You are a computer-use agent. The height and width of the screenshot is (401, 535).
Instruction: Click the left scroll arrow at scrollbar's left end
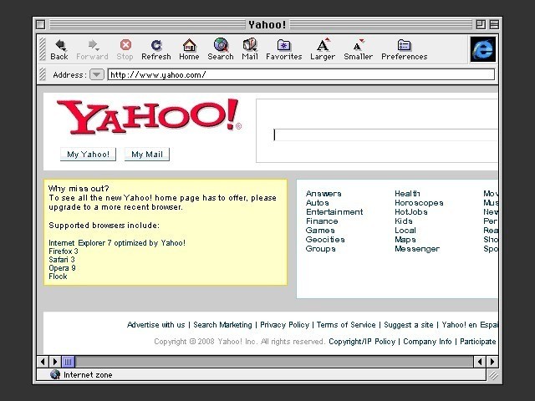click(x=43, y=362)
